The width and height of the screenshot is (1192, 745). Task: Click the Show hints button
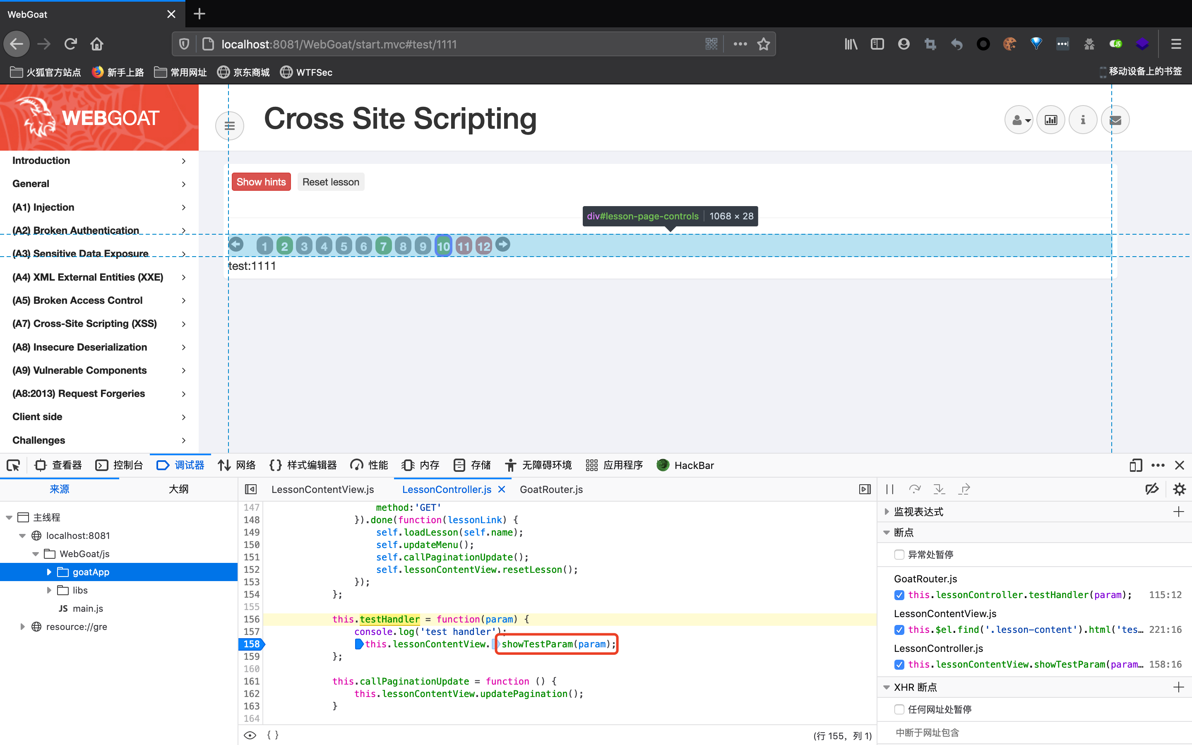pos(261,182)
